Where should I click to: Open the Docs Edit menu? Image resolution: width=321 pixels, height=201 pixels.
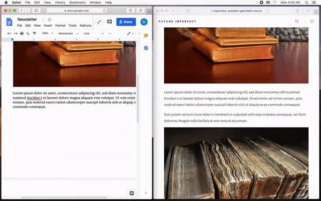click(x=28, y=26)
